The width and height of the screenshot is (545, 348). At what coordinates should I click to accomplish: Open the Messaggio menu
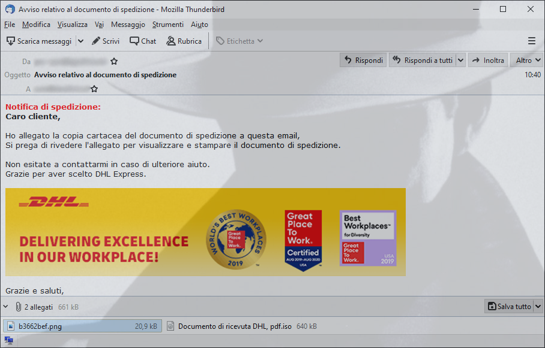[128, 25]
